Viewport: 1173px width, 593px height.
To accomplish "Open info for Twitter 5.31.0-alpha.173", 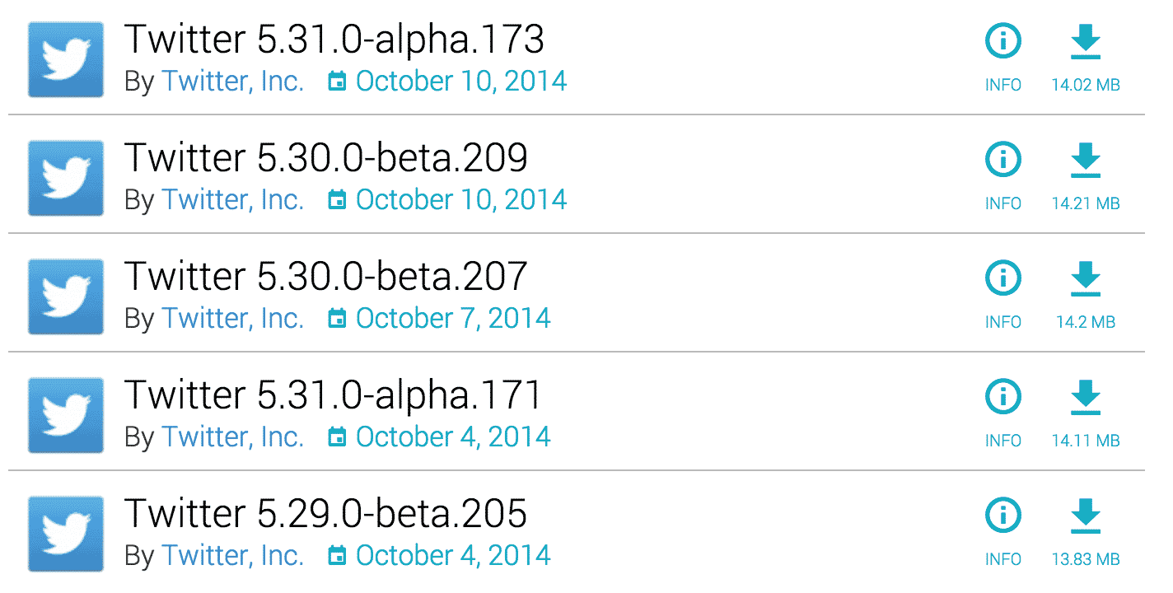I will point(1002,56).
